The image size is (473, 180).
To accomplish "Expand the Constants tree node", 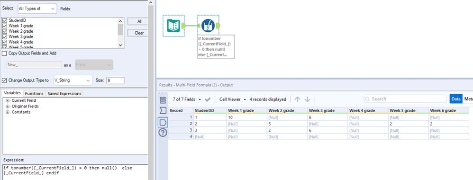I will pyautogui.click(x=8, y=112).
